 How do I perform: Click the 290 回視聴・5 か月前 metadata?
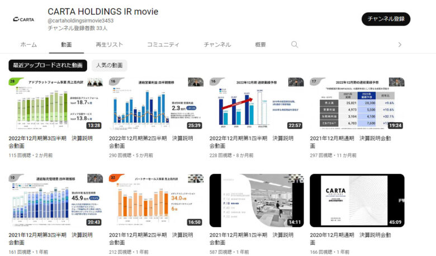[131, 155]
